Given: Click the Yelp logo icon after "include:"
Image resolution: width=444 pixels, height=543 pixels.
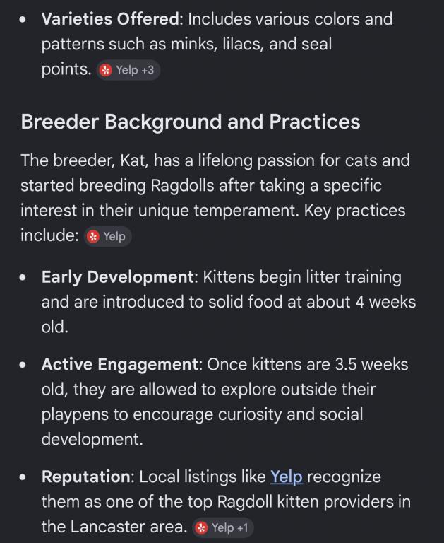Looking at the screenshot, I should coord(93,237).
